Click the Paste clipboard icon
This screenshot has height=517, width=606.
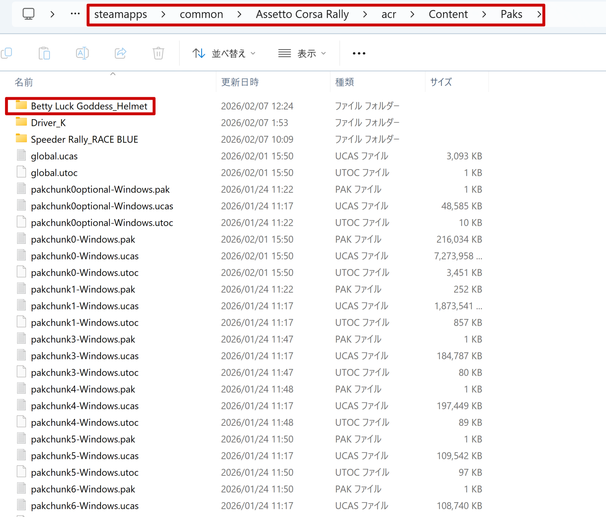[x=44, y=53]
